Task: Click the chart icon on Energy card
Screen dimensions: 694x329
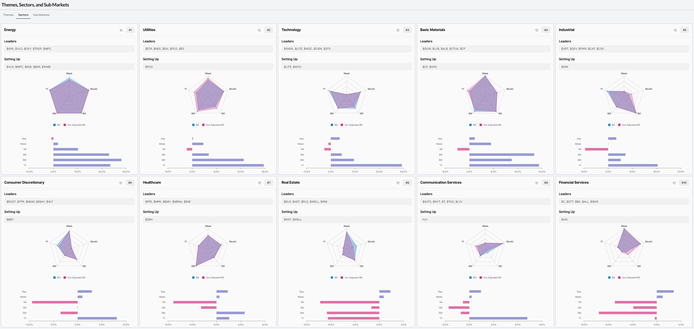Action: (x=121, y=30)
